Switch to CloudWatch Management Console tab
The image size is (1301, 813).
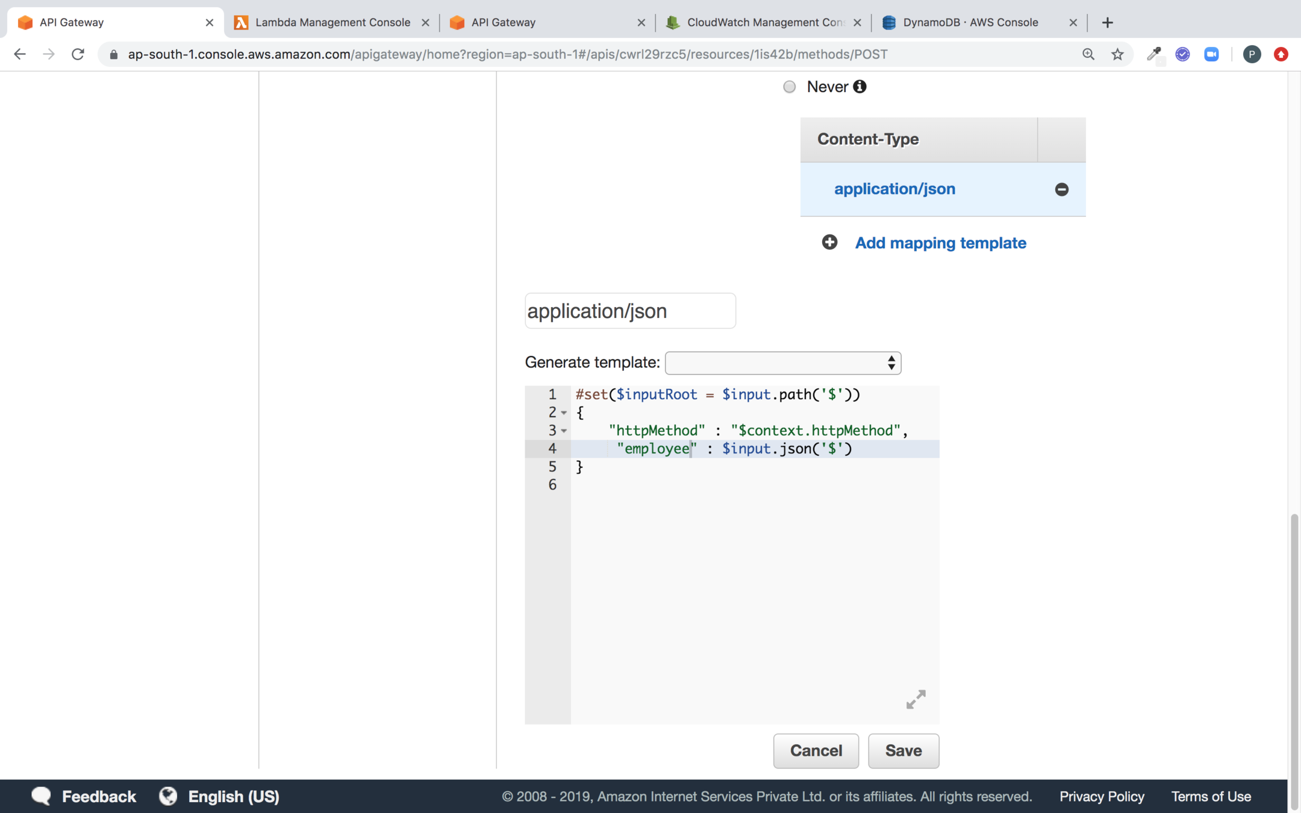pyautogui.click(x=764, y=22)
